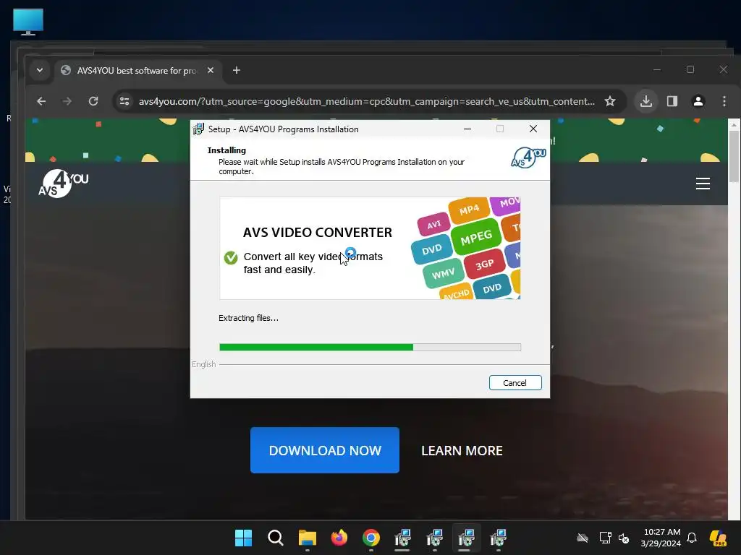Click the DOWNLOAD NOW button

coord(325,450)
